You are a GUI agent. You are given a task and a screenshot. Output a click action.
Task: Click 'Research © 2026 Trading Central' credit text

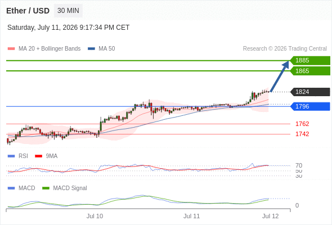285,49
